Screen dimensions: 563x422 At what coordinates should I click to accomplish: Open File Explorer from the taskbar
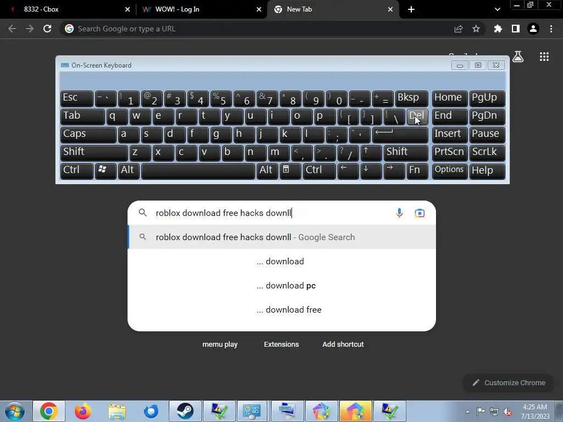117,411
